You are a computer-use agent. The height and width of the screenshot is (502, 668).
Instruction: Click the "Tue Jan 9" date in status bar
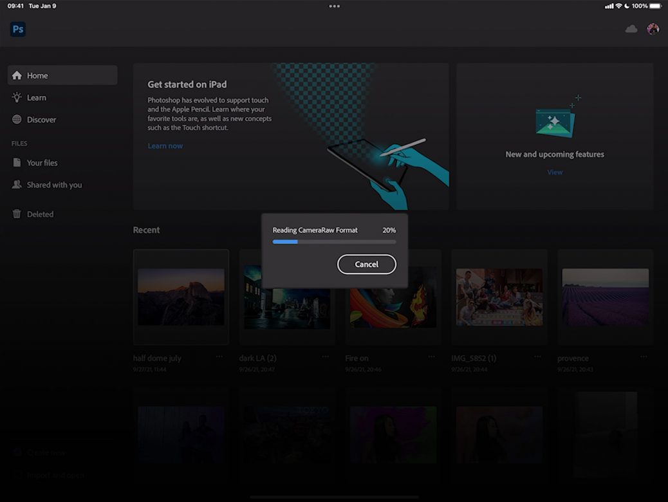point(42,6)
